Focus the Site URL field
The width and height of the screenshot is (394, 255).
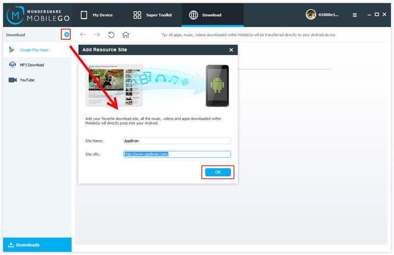(x=177, y=154)
